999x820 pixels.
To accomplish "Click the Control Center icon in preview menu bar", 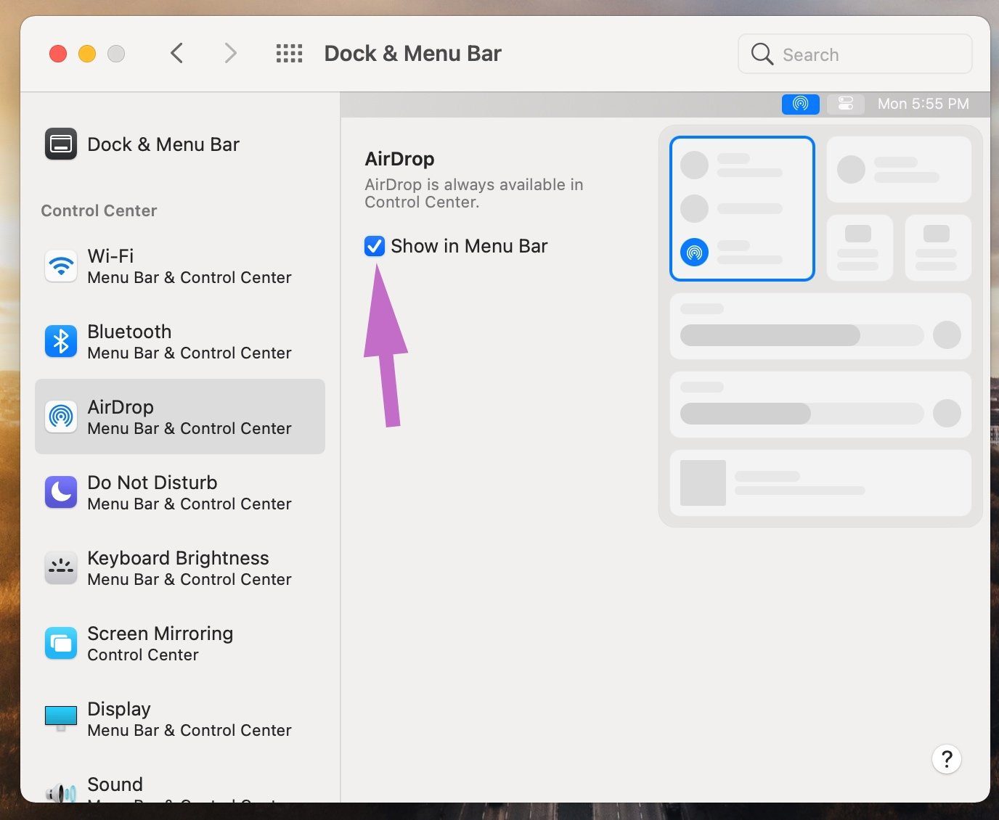I will coord(846,104).
